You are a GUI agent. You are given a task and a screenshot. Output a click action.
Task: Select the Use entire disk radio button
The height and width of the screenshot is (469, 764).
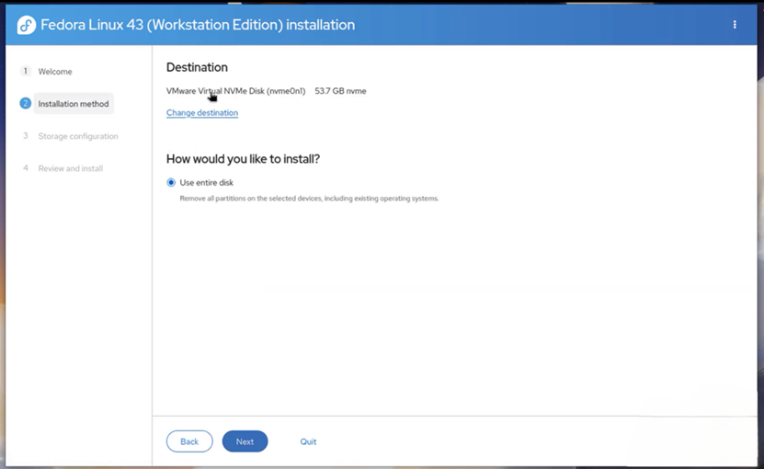coord(171,183)
